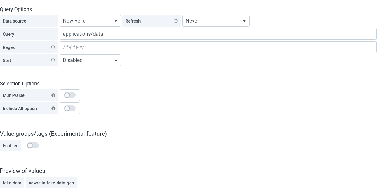Screen dimensions: 381x191
Task: Click the Sort info icon
Action: [x=53, y=61]
